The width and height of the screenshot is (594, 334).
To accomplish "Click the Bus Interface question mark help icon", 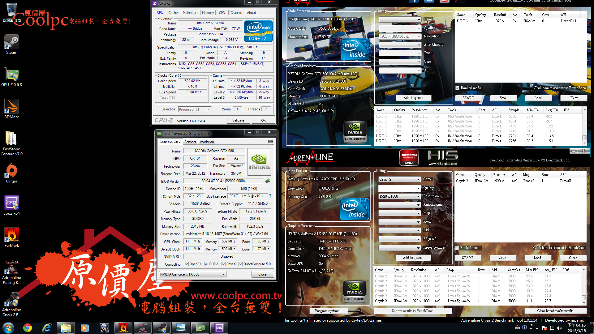I will [270, 196].
